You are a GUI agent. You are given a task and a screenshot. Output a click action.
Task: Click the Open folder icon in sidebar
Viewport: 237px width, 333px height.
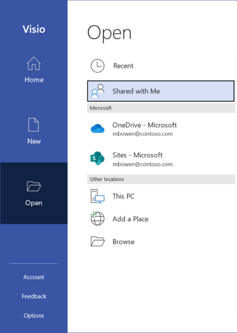point(34,186)
